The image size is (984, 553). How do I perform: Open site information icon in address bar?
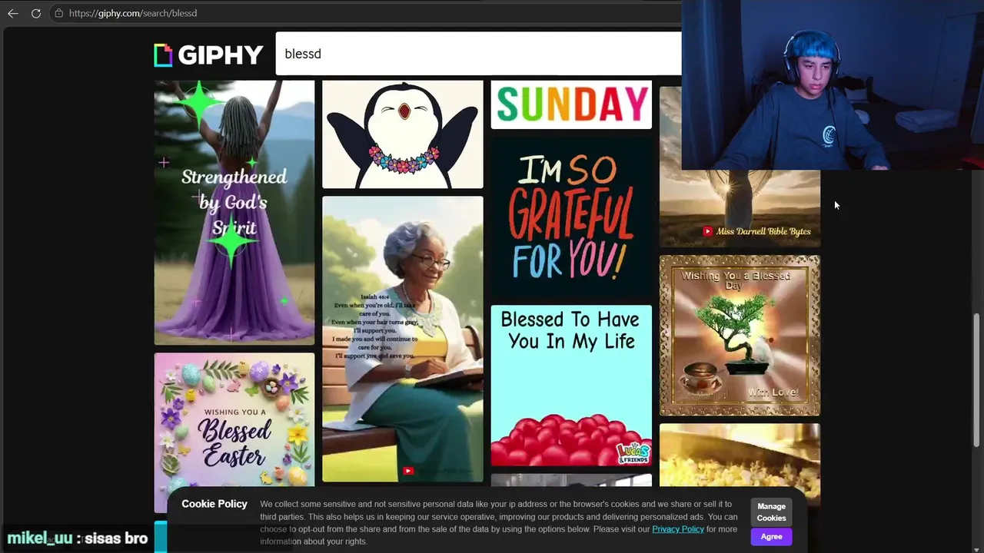pos(58,13)
